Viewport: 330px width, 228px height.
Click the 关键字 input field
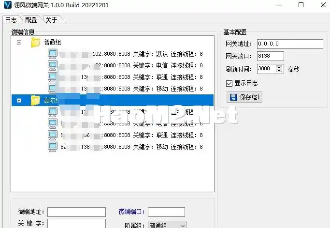pyautogui.click(x=76, y=224)
